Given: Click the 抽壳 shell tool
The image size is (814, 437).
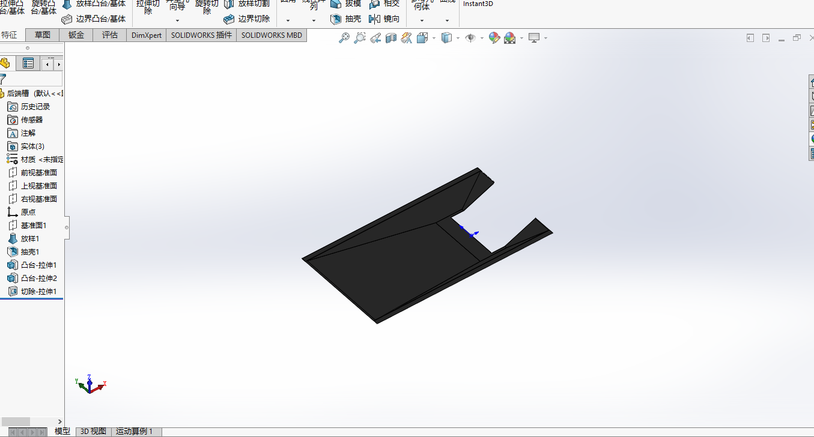Looking at the screenshot, I should tap(346, 19).
